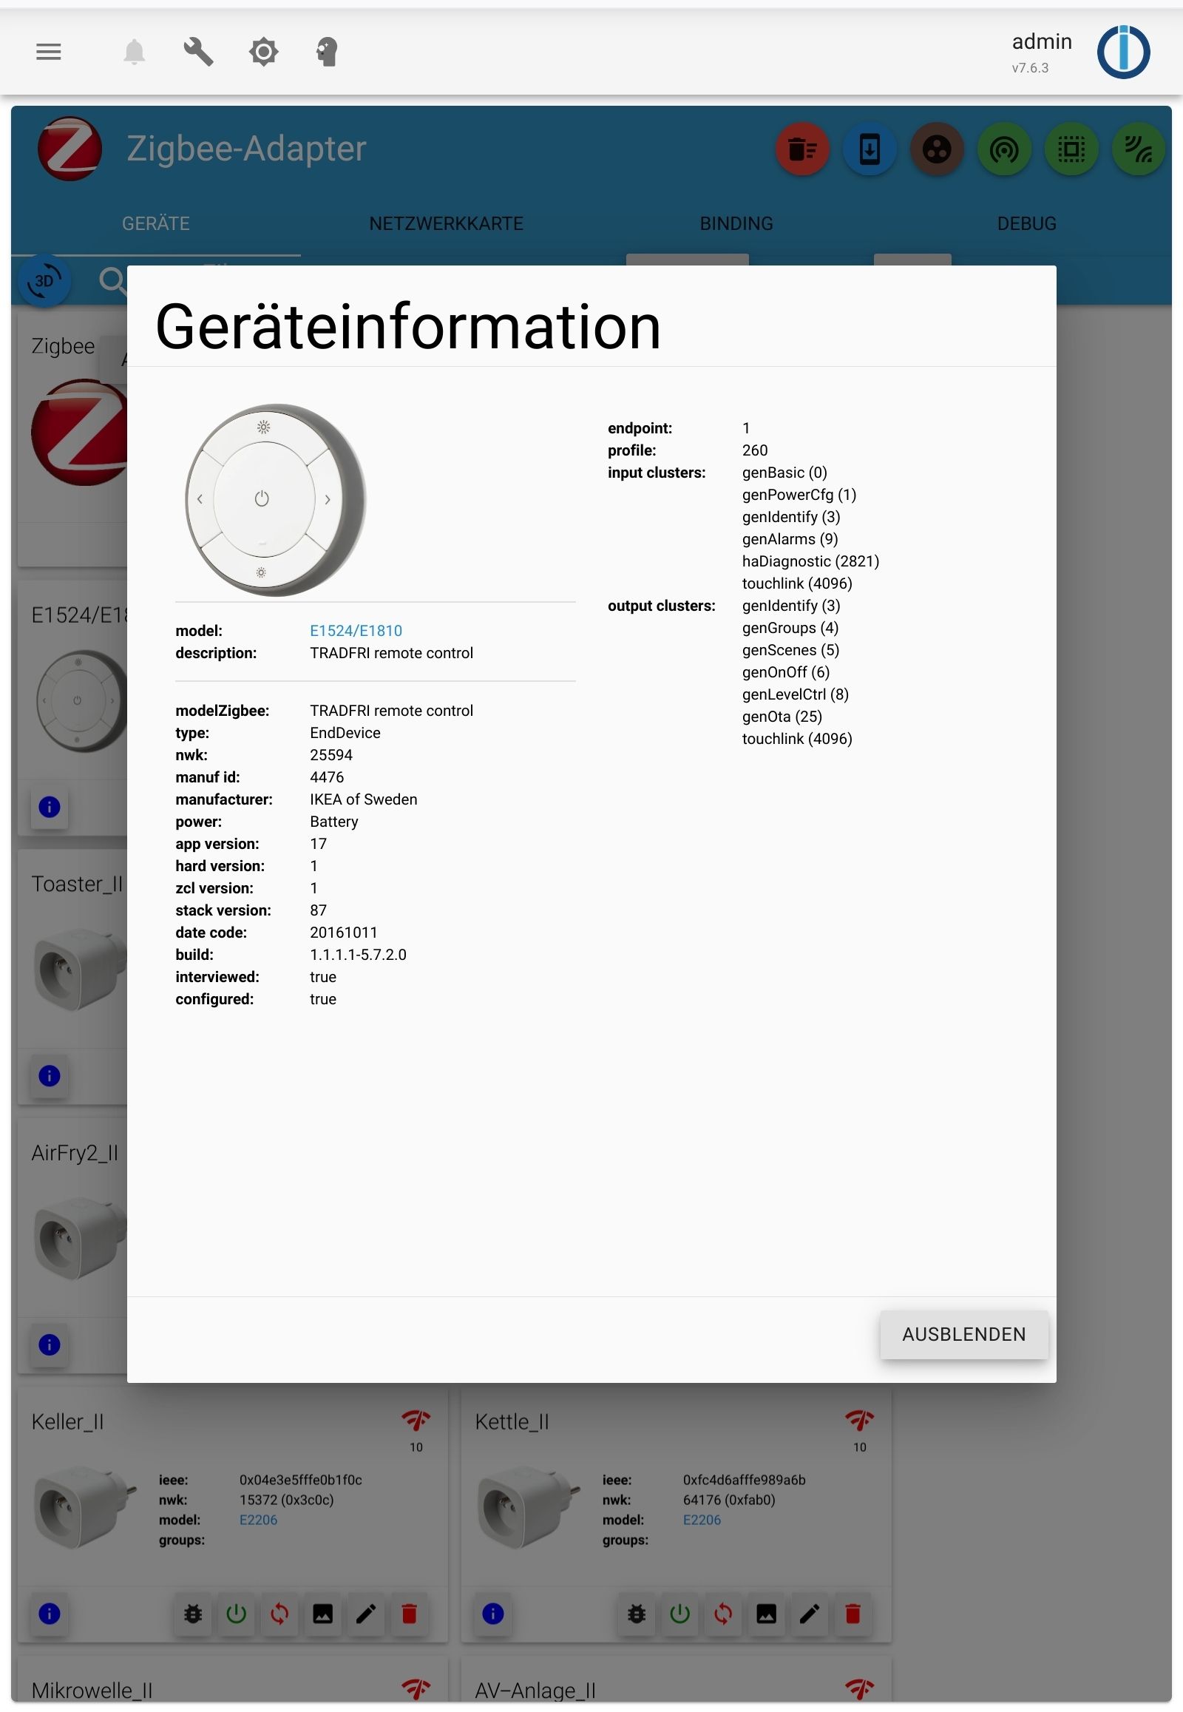Click the debug bug icon on Keller_II card
Viewport: 1183px width, 1712px height.
(193, 1614)
